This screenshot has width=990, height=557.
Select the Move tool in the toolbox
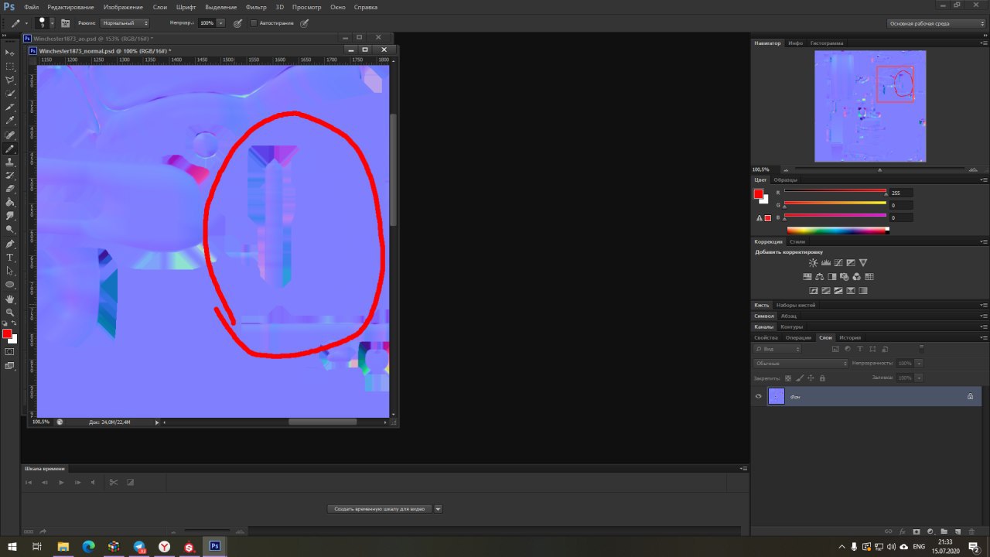pos(10,52)
